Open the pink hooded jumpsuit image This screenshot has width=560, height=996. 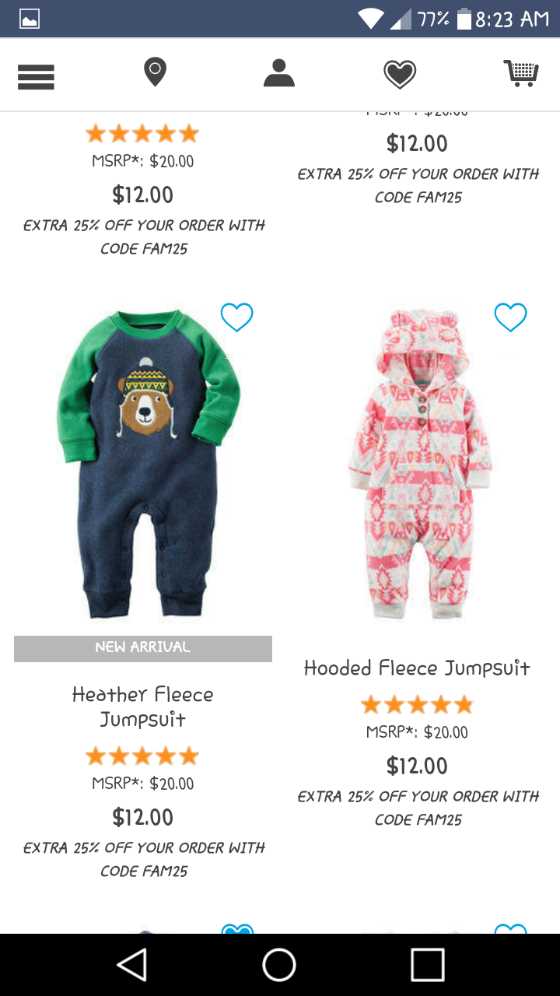tap(419, 464)
